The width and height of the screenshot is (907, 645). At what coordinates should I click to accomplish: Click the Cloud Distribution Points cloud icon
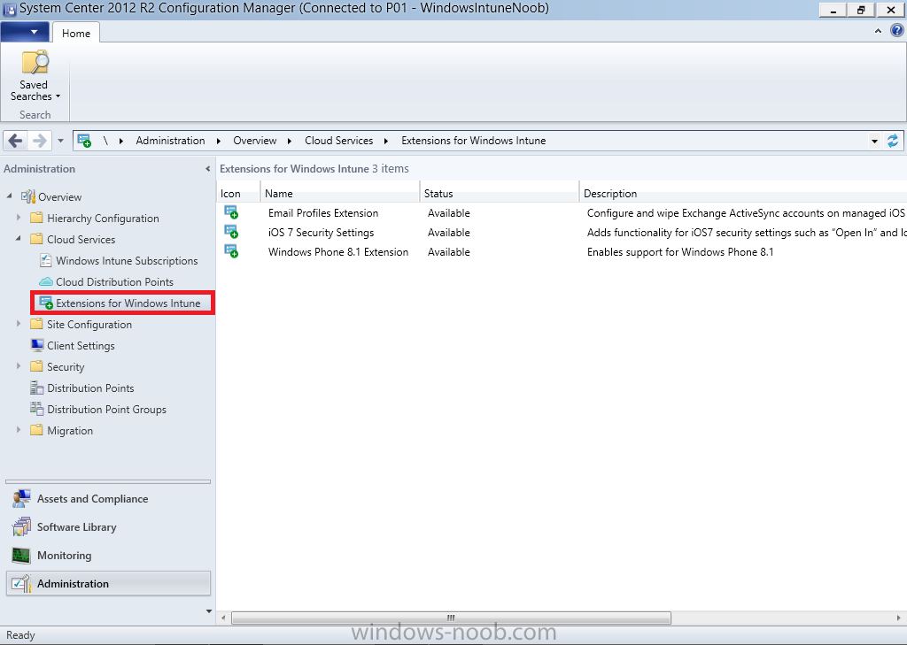[46, 282]
